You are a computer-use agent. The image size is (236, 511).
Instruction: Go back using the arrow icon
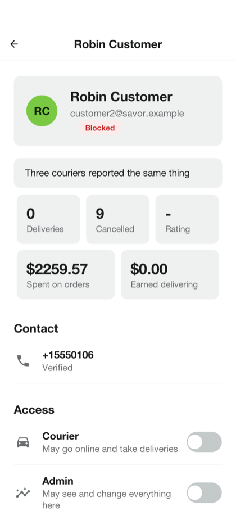(x=14, y=44)
